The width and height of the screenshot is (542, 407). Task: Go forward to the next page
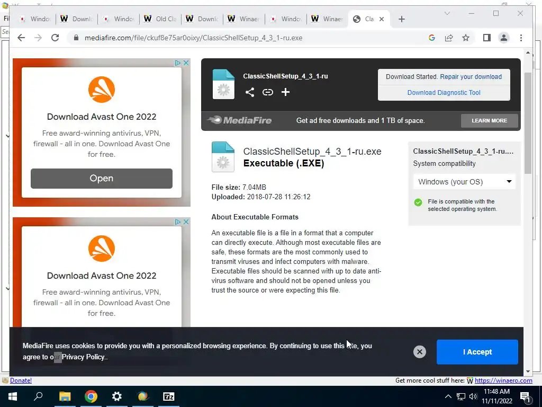38,38
